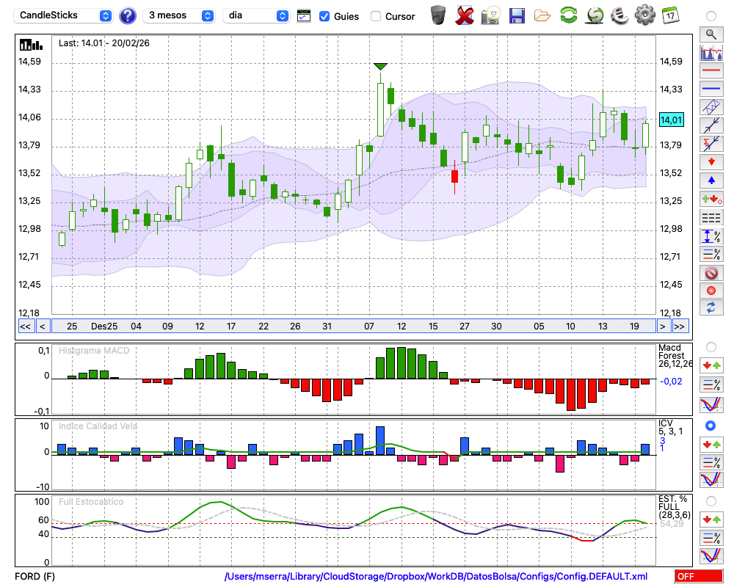Open the '3 mesos' time range dropdown
The image size is (734, 587).
coord(178,15)
